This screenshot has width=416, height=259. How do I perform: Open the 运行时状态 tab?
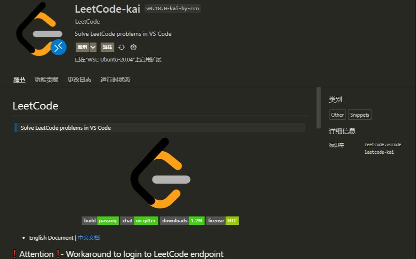coord(114,79)
